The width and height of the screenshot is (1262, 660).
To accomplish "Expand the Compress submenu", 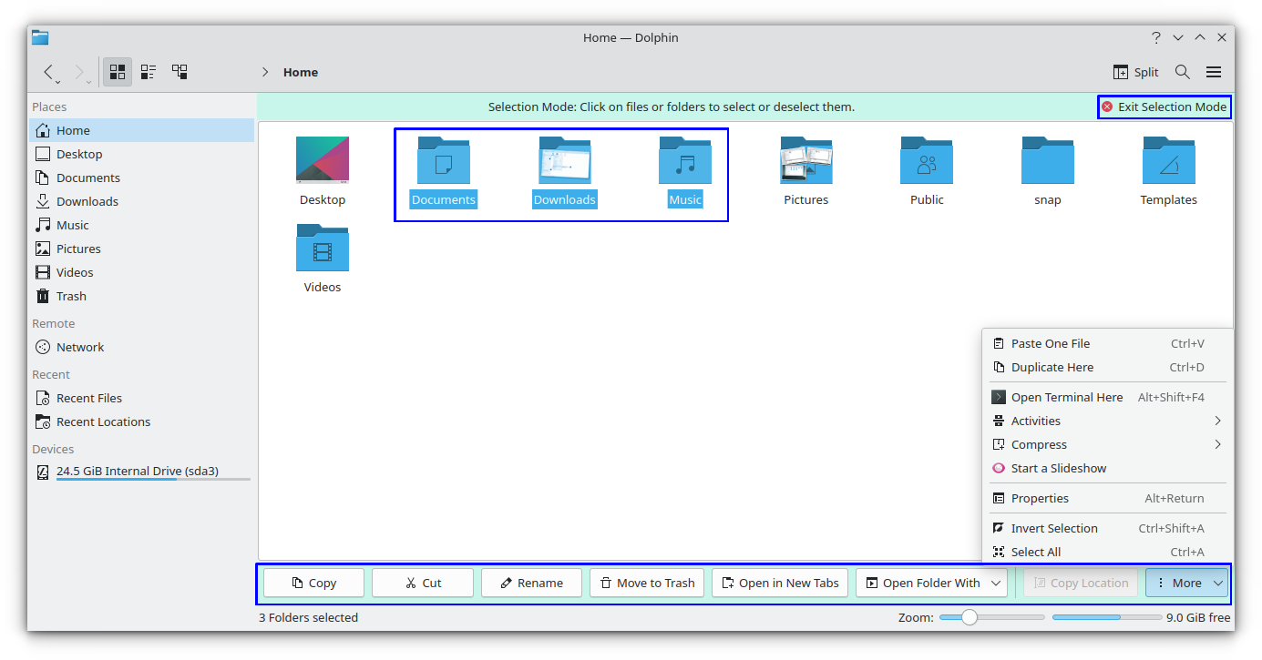I will point(1038,444).
